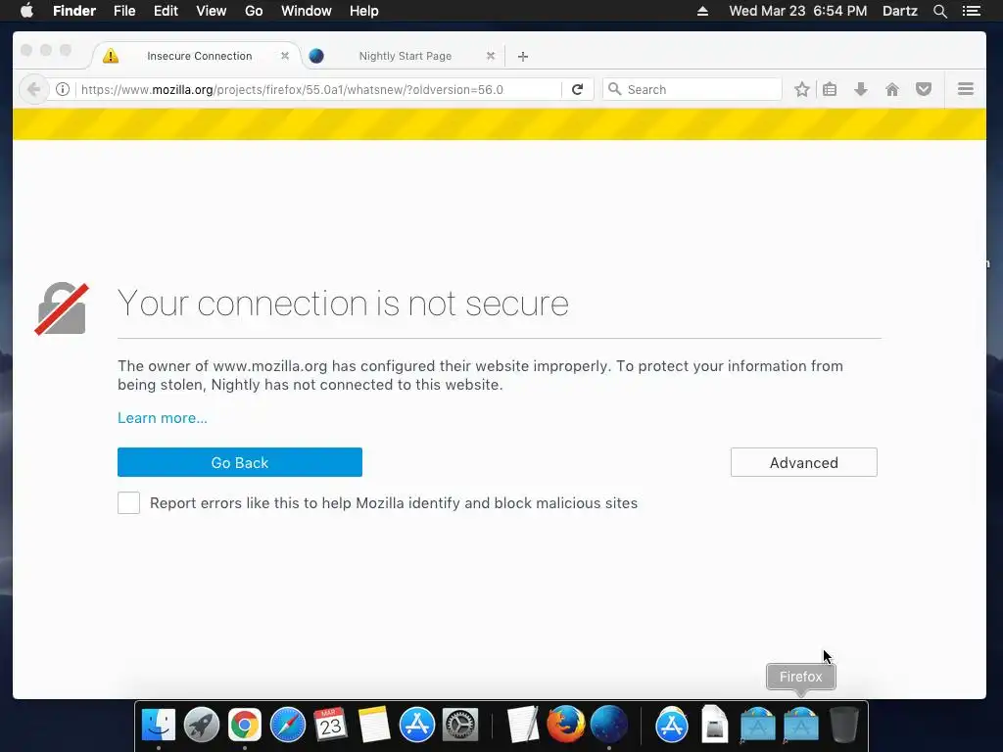Open the File menu

pyautogui.click(x=124, y=11)
